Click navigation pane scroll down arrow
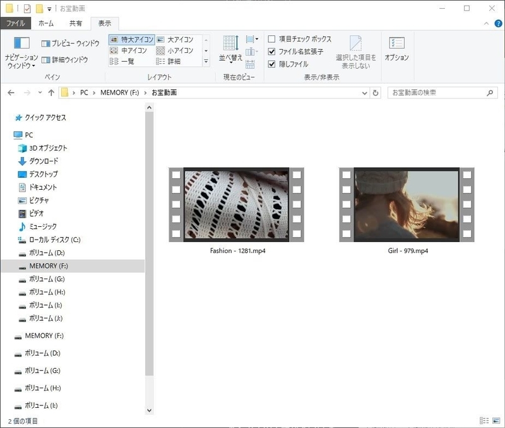The image size is (505, 428). click(149, 410)
